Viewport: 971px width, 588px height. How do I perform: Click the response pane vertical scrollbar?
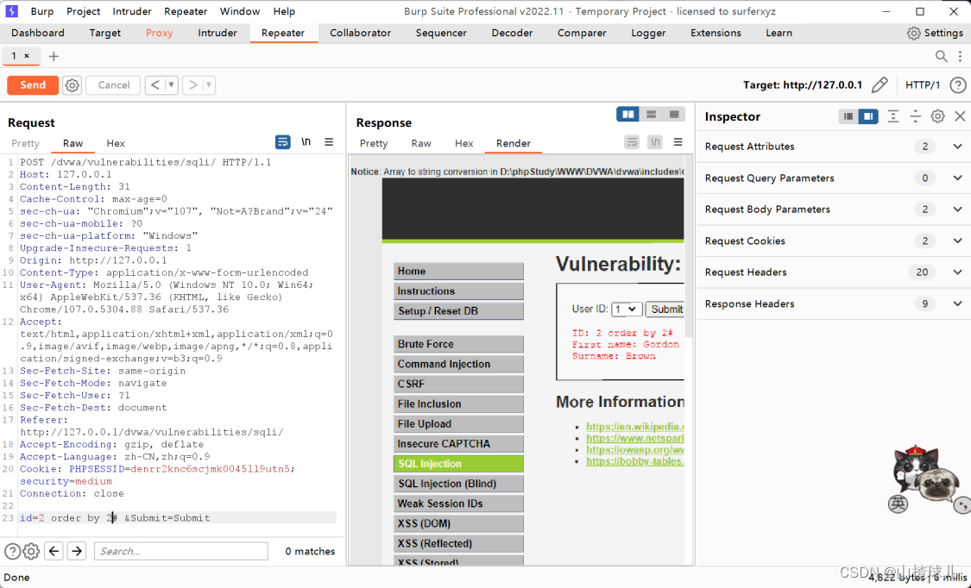[688, 247]
